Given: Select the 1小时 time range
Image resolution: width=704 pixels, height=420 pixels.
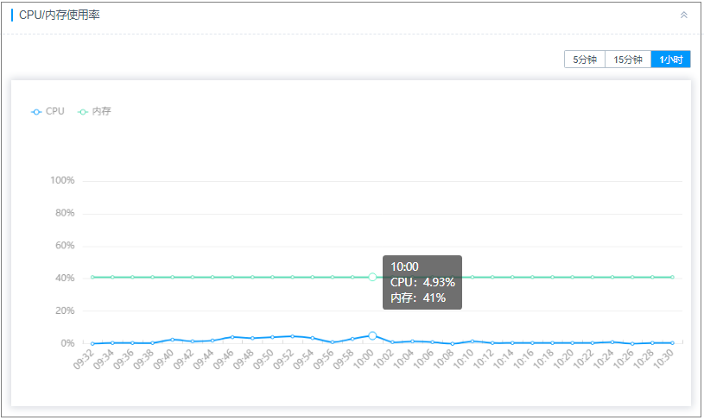Looking at the screenshot, I should [x=670, y=60].
